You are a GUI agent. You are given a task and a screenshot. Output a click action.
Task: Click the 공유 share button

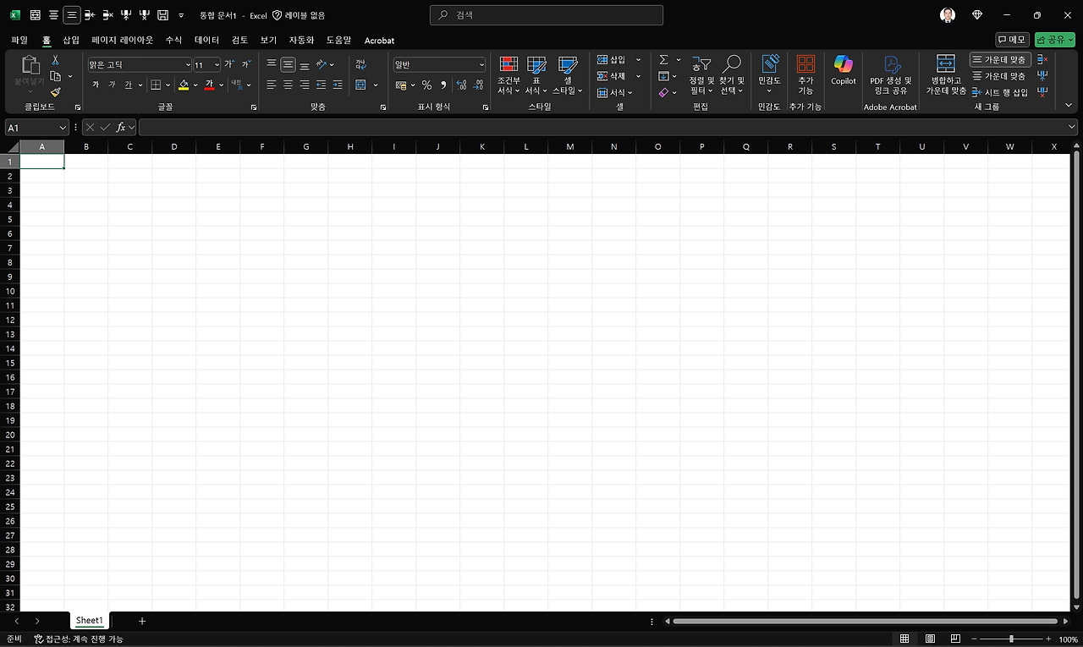[1055, 40]
